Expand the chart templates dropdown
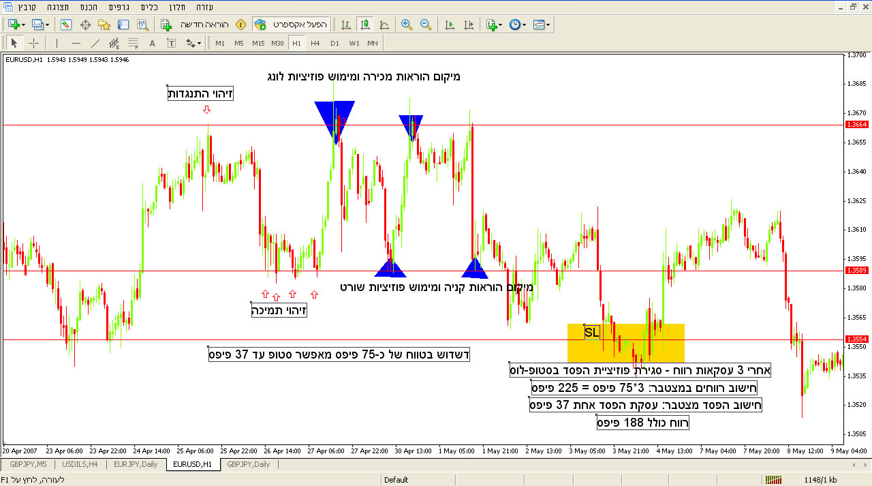The width and height of the screenshot is (872, 486). point(548,25)
